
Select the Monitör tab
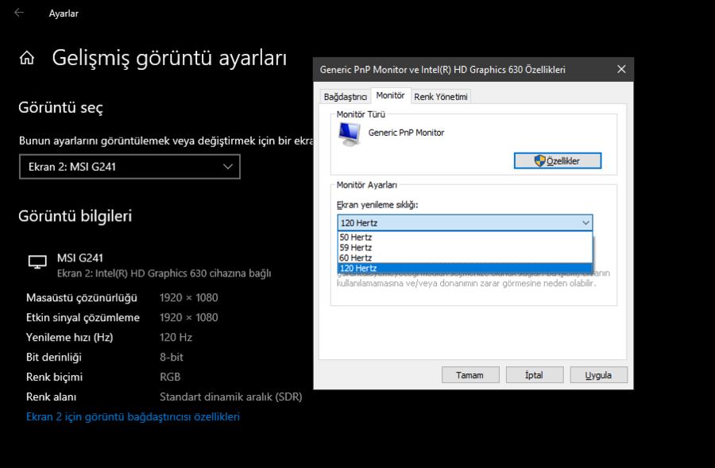(390, 95)
